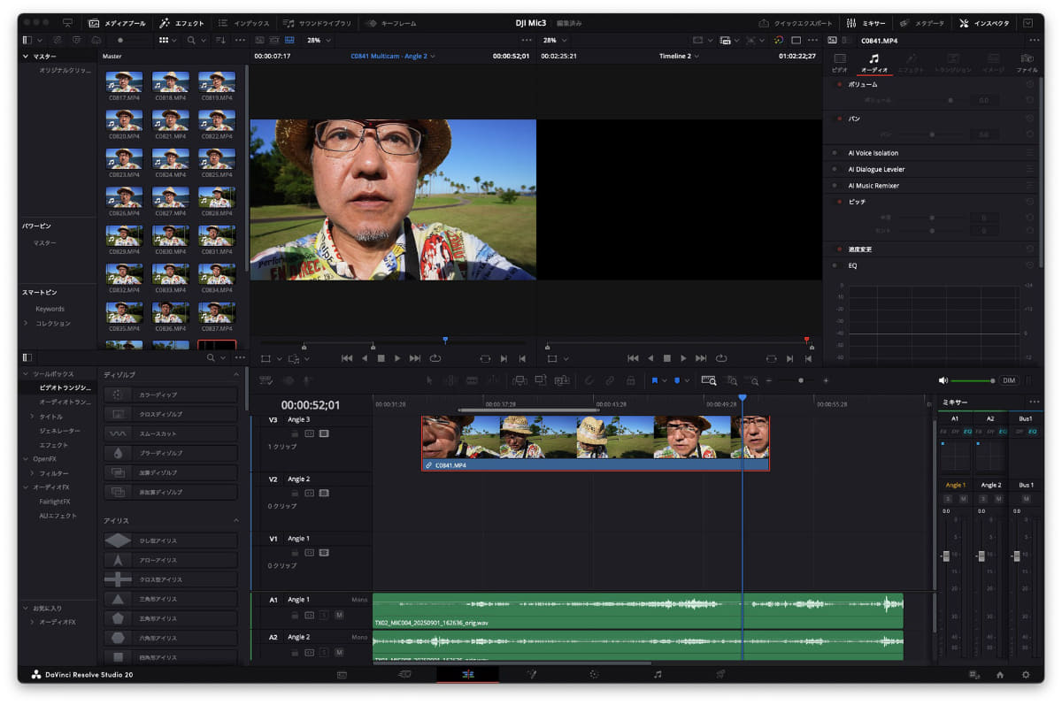Open the ファイル tab in inspector

point(1027,63)
